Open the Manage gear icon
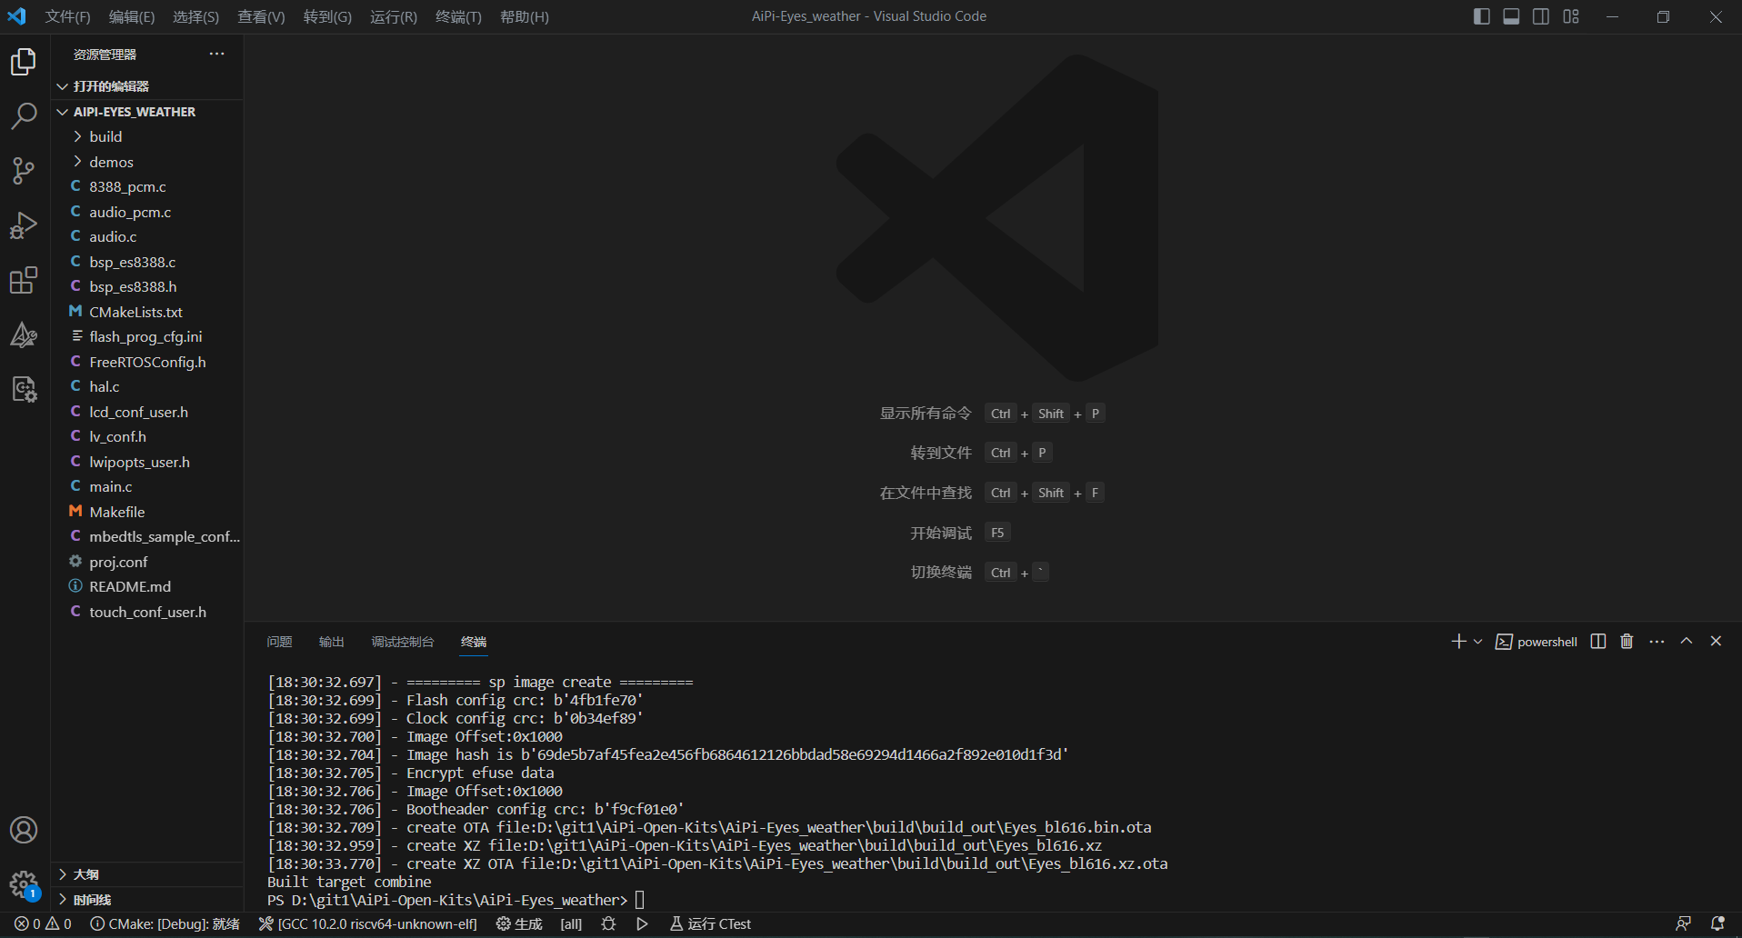Image resolution: width=1742 pixels, height=938 pixels. [x=24, y=884]
